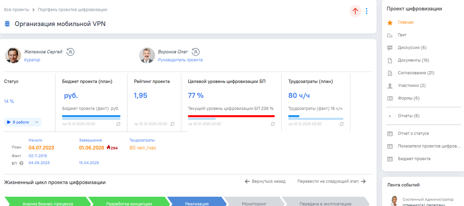Click Вернуться назад button
This screenshot has height=206, width=464.
(265, 182)
